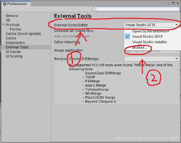Click the Preferences tab gear icon
Viewport: 181px width, 143px height.
tap(5, 4)
